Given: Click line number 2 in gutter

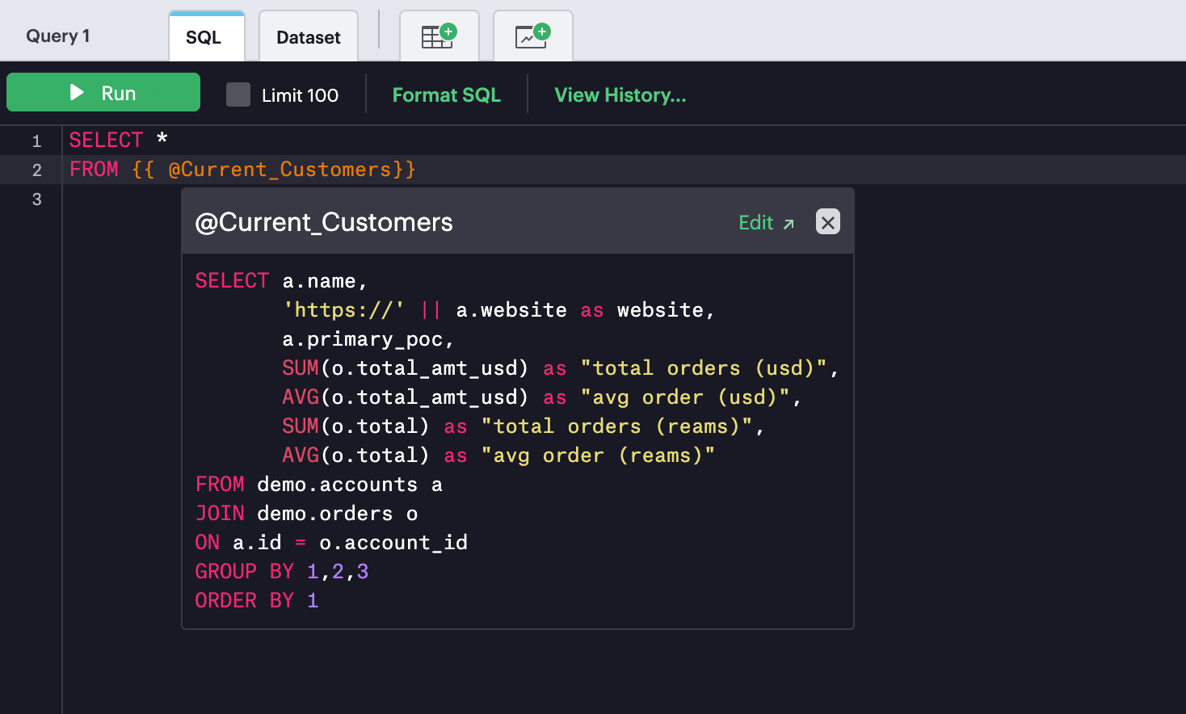Looking at the screenshot, I should tap(36, 170).
